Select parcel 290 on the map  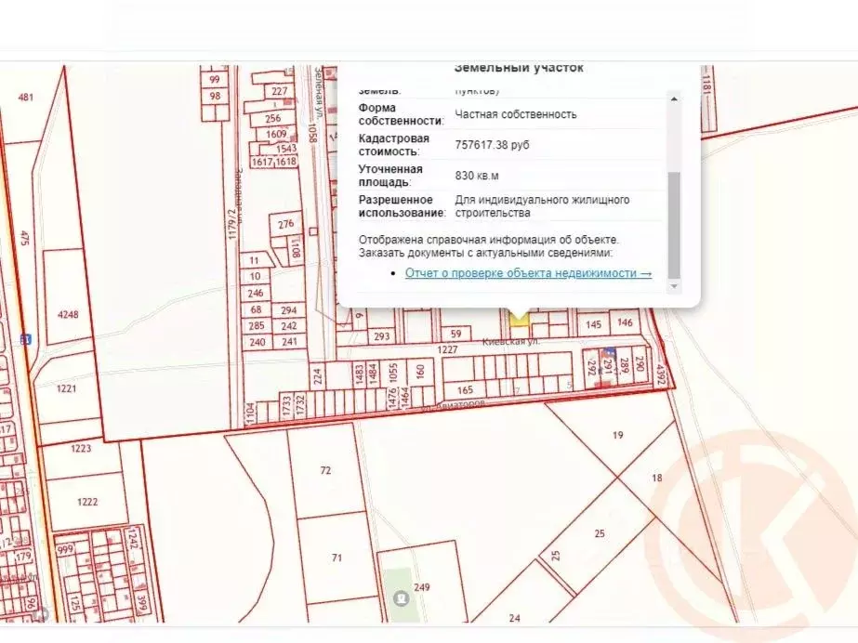click(x=640, y=363)
